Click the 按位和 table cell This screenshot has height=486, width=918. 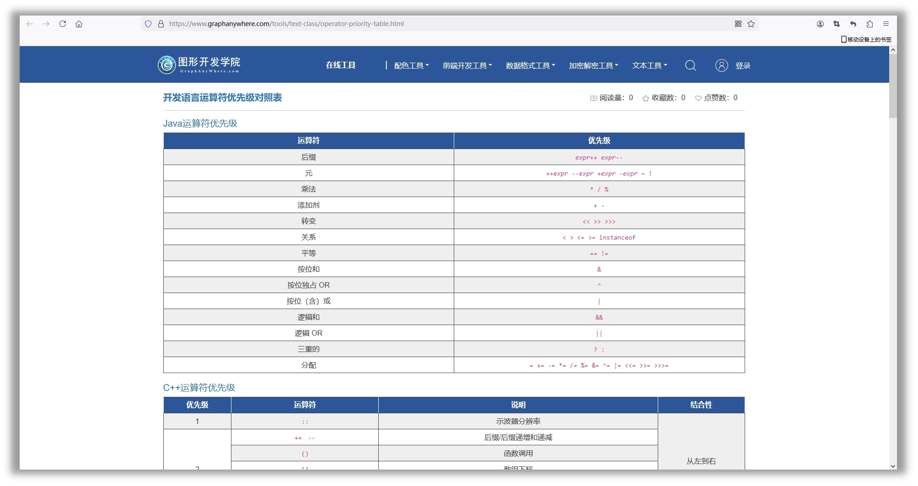click(309, 269)
